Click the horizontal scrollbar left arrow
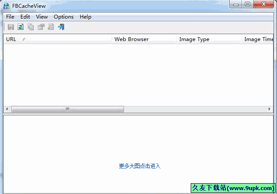Image resolution: width=277 pixels, height=194 pixels. click(7, 109)
